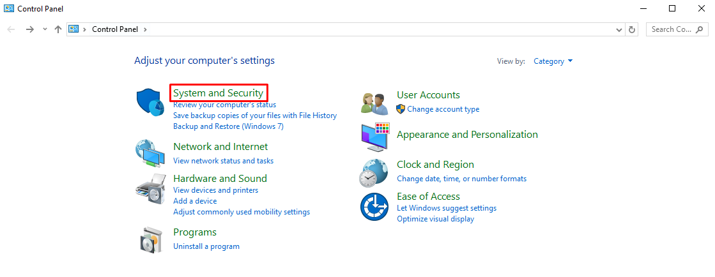
Task: Click the Control Panel title bar icon
Action: point(9,8)
